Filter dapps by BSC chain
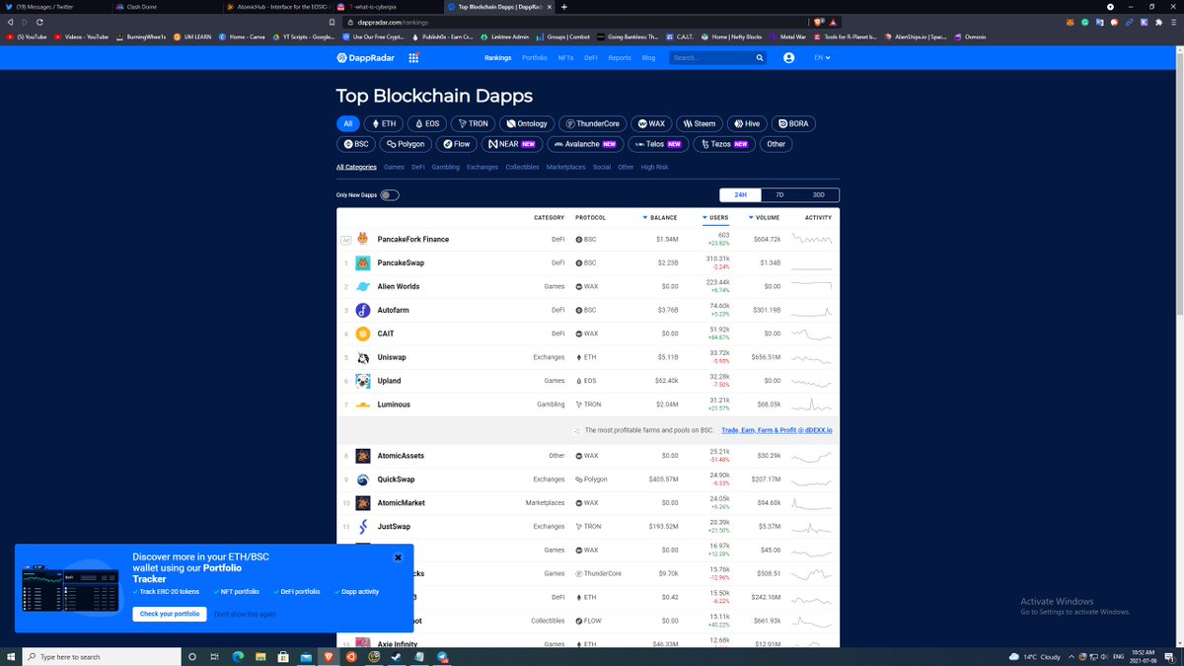1184x666 pixels. point(356,144)
